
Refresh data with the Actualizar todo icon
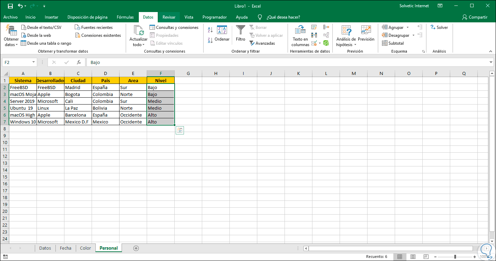[x=138, y=31]
